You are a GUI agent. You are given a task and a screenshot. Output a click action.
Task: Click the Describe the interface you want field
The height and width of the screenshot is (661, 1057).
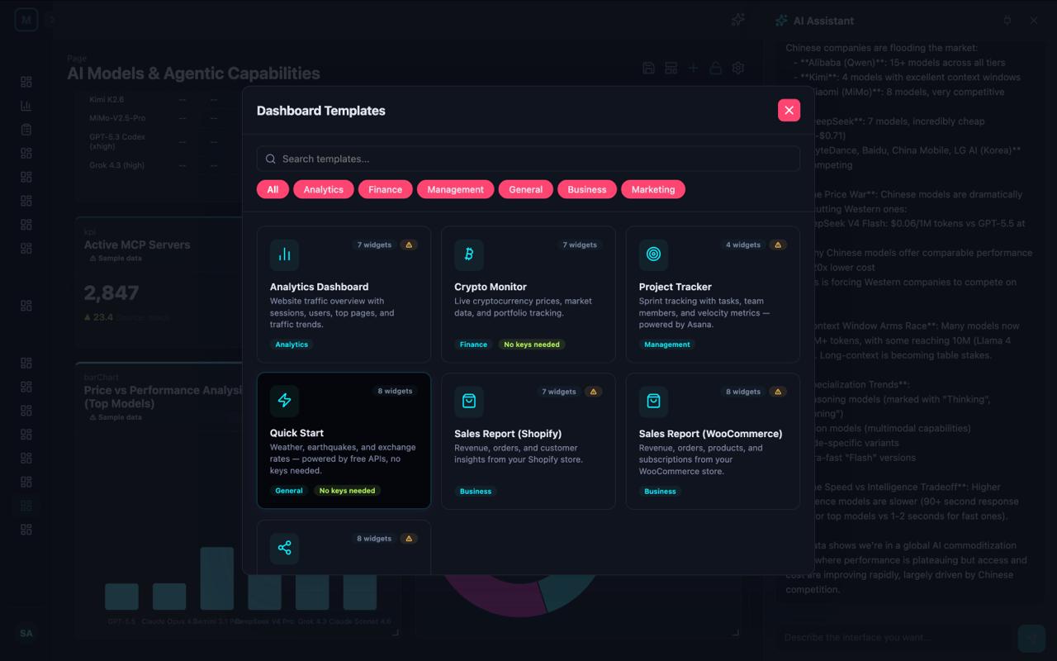895,638
